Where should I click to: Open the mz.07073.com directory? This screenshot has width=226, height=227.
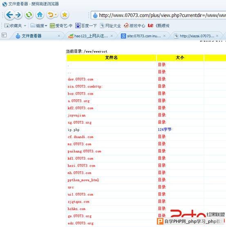79,144
